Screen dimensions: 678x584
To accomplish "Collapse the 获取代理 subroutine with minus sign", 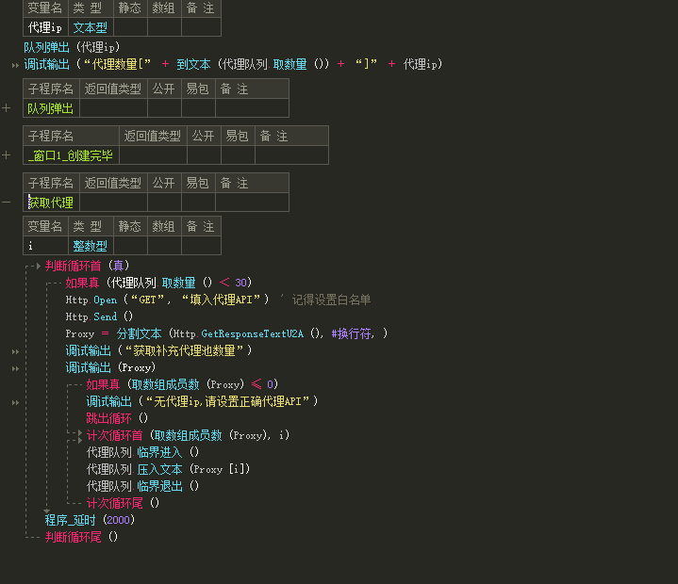I will [x=6, y=203].
